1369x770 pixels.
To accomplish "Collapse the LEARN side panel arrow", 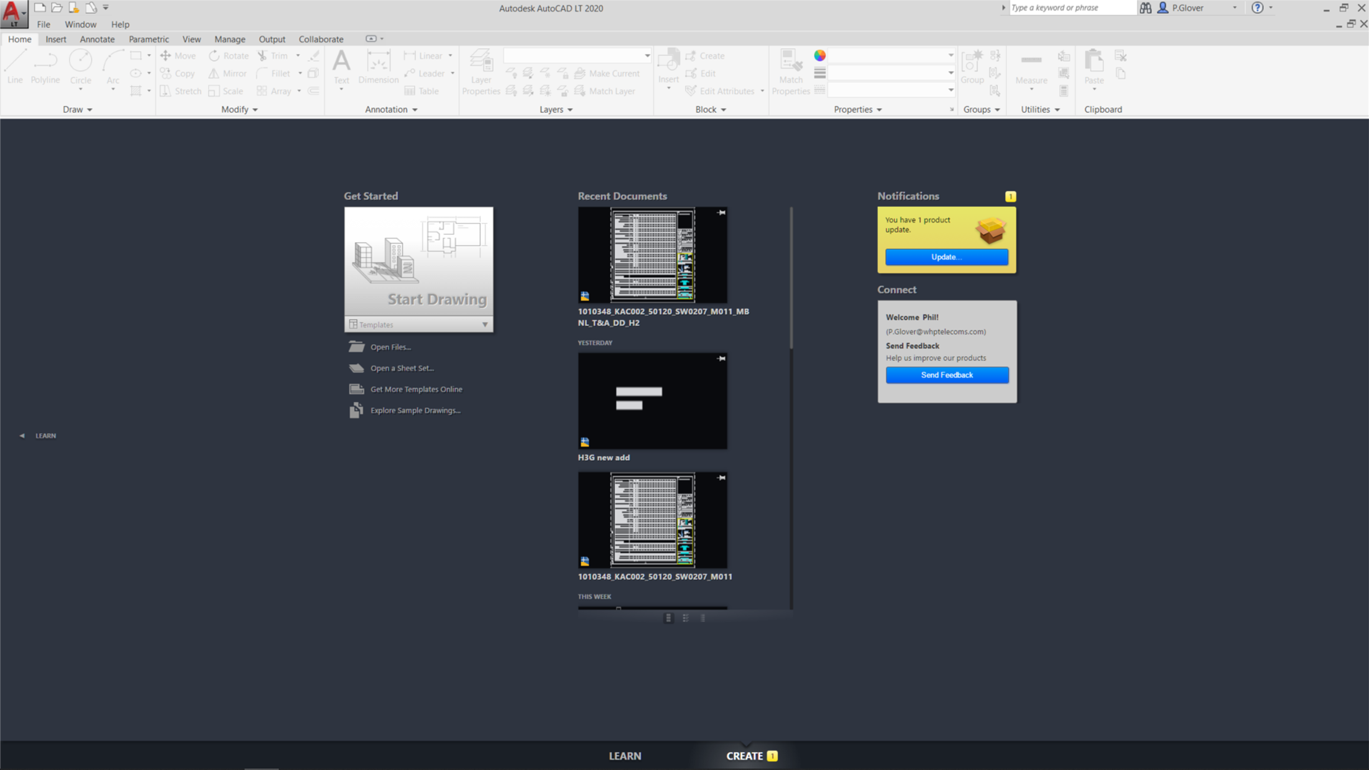I will [22, 435].
